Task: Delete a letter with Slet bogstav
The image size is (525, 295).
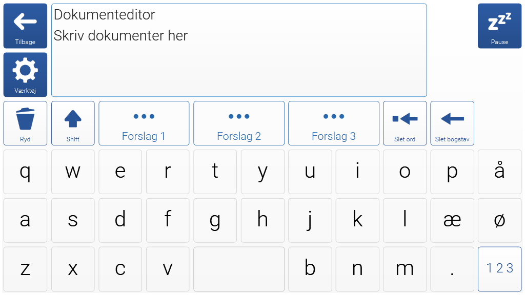Action: (452, 123)
